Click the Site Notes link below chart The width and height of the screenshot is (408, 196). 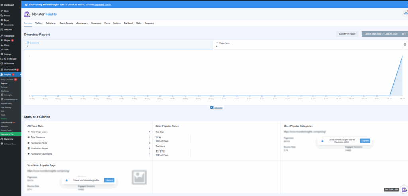218,107
